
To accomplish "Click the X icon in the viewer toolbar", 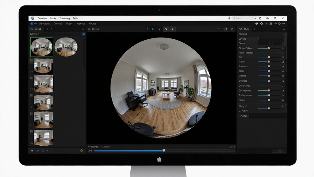I will (232, 29).
